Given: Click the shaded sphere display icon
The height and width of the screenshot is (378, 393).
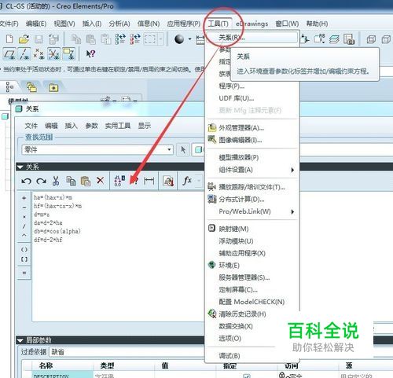Looking at the screenshot, I should pyautogui.click(x=179, y=39).
